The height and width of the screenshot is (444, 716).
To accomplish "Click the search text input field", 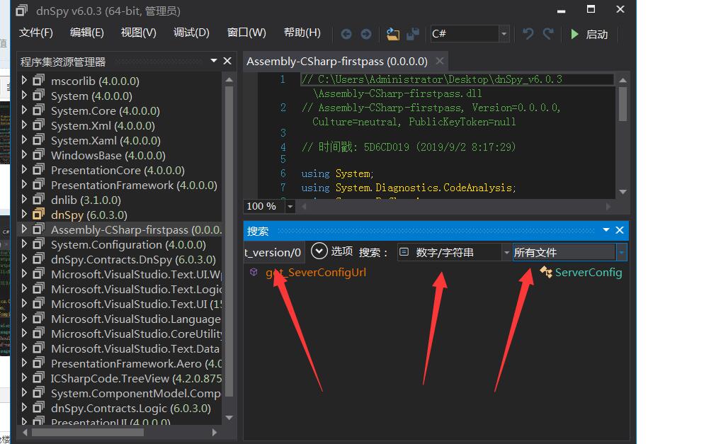I will pyautogui.click(x=275, y=252).
